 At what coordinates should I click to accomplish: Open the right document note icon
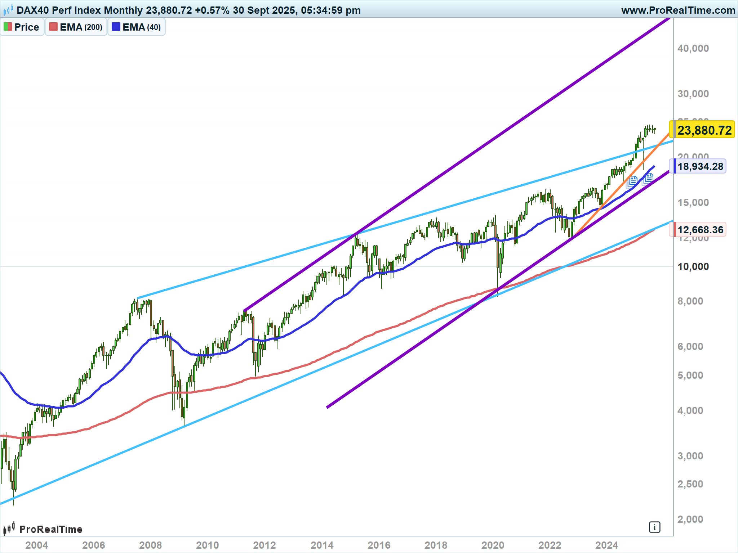pos(648,178)
